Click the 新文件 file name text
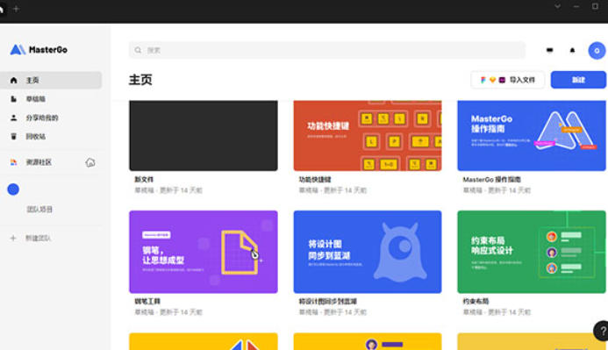 [144, 180]
